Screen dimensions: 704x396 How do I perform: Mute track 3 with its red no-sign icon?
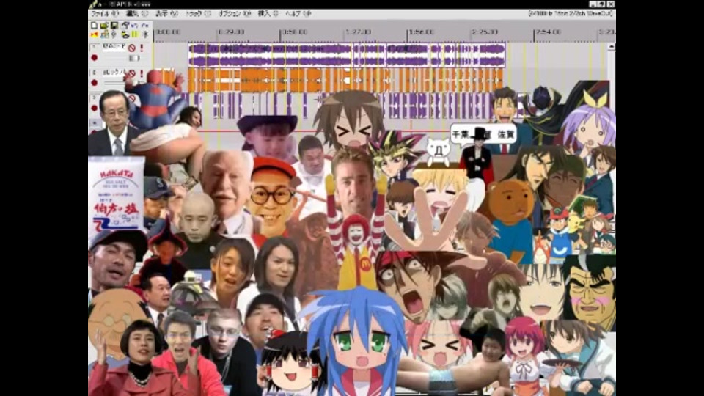[132, 98]
